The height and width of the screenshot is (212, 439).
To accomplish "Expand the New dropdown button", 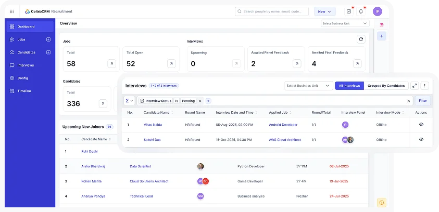I will pyautogui.click(x=325, y=11).
